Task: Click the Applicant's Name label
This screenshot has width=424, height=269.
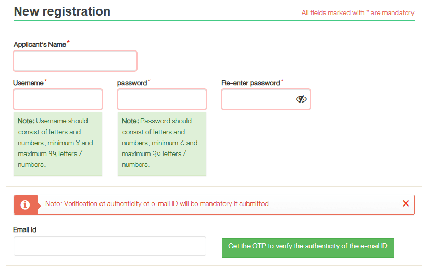Action: (x=40, y=45)
